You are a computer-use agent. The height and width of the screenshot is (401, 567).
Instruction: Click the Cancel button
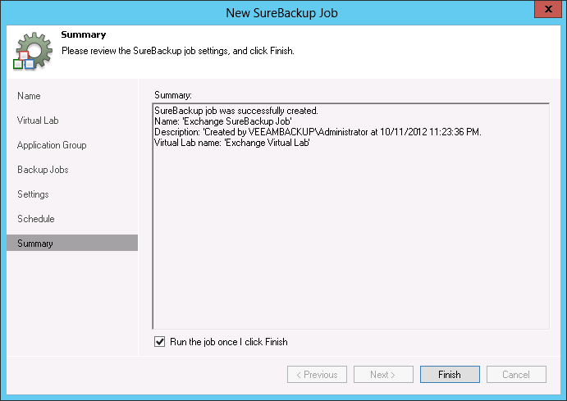coord(516,375)
